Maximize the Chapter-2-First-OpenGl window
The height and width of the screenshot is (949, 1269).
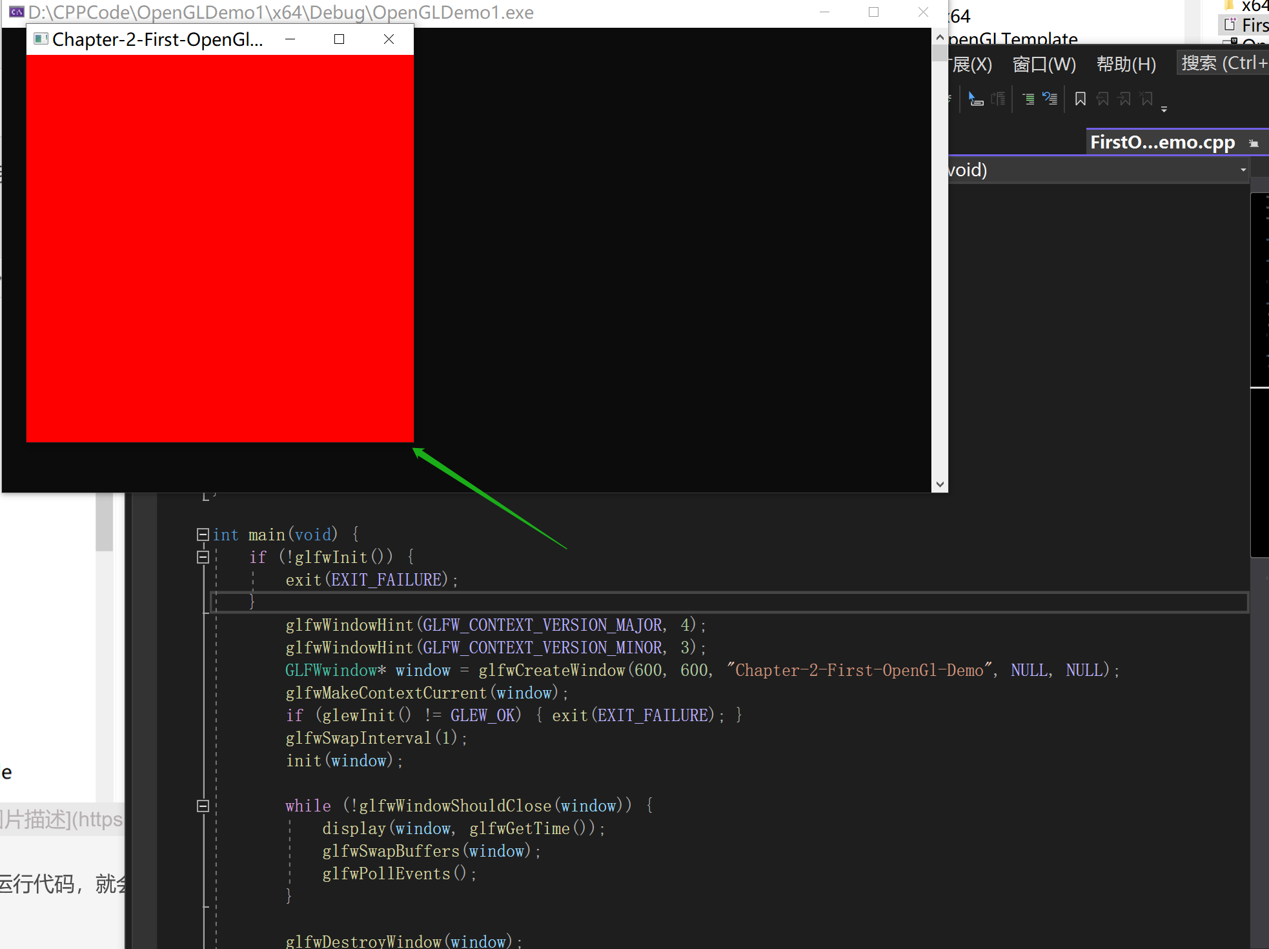[339, 39]
